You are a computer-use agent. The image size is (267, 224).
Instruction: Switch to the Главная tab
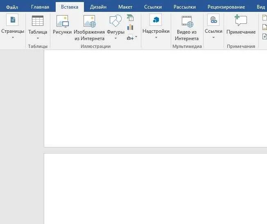[x=40, y=7]
